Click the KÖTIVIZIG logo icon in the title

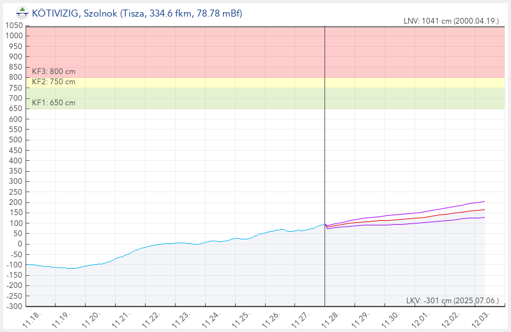[x=22, y=13]
